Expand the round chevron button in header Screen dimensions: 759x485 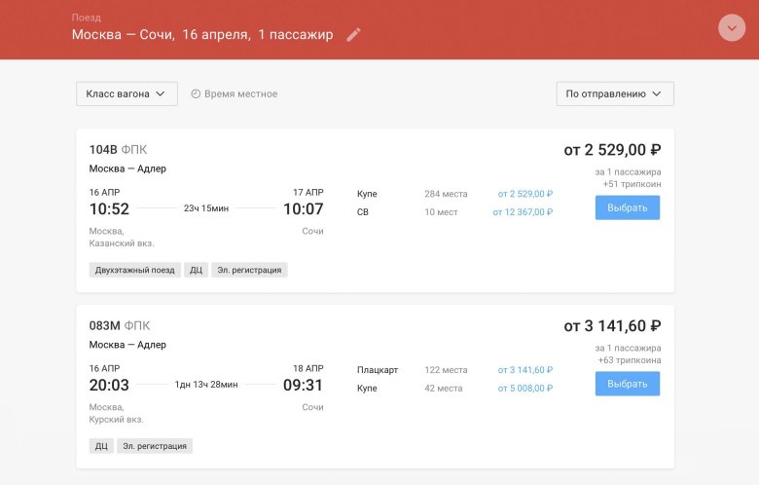click(x=731, y=28)
